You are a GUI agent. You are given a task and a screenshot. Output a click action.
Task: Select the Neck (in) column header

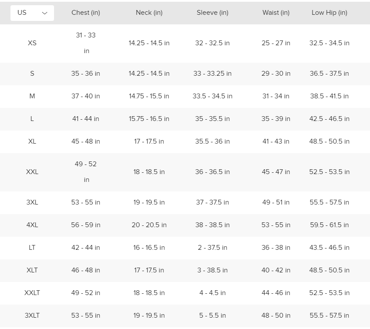(x=149, y=13)
